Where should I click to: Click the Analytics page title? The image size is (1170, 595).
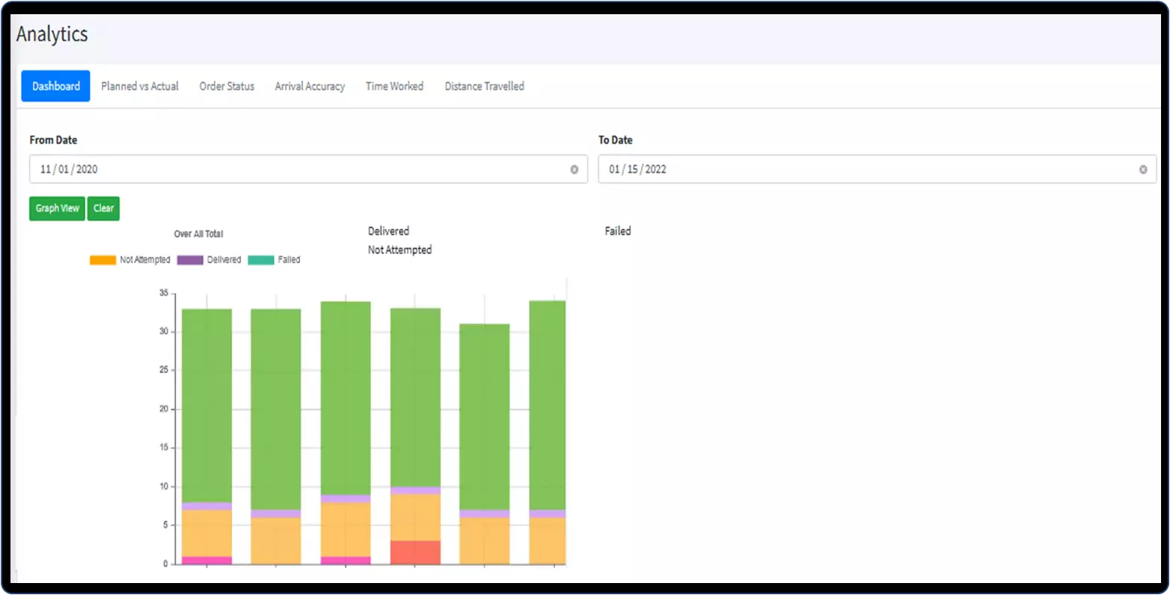tap(52, 34)
